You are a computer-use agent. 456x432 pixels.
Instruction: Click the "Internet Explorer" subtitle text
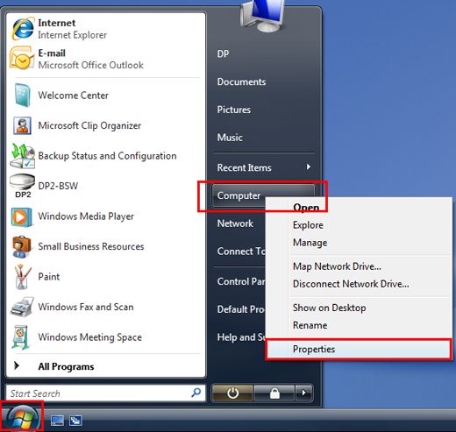click(72, 35)
